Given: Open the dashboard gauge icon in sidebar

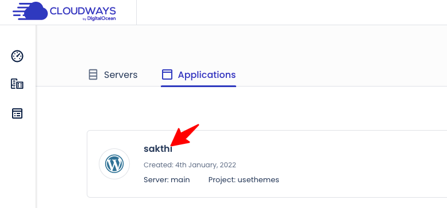Looking at the screenshot, I should point(17,56).
